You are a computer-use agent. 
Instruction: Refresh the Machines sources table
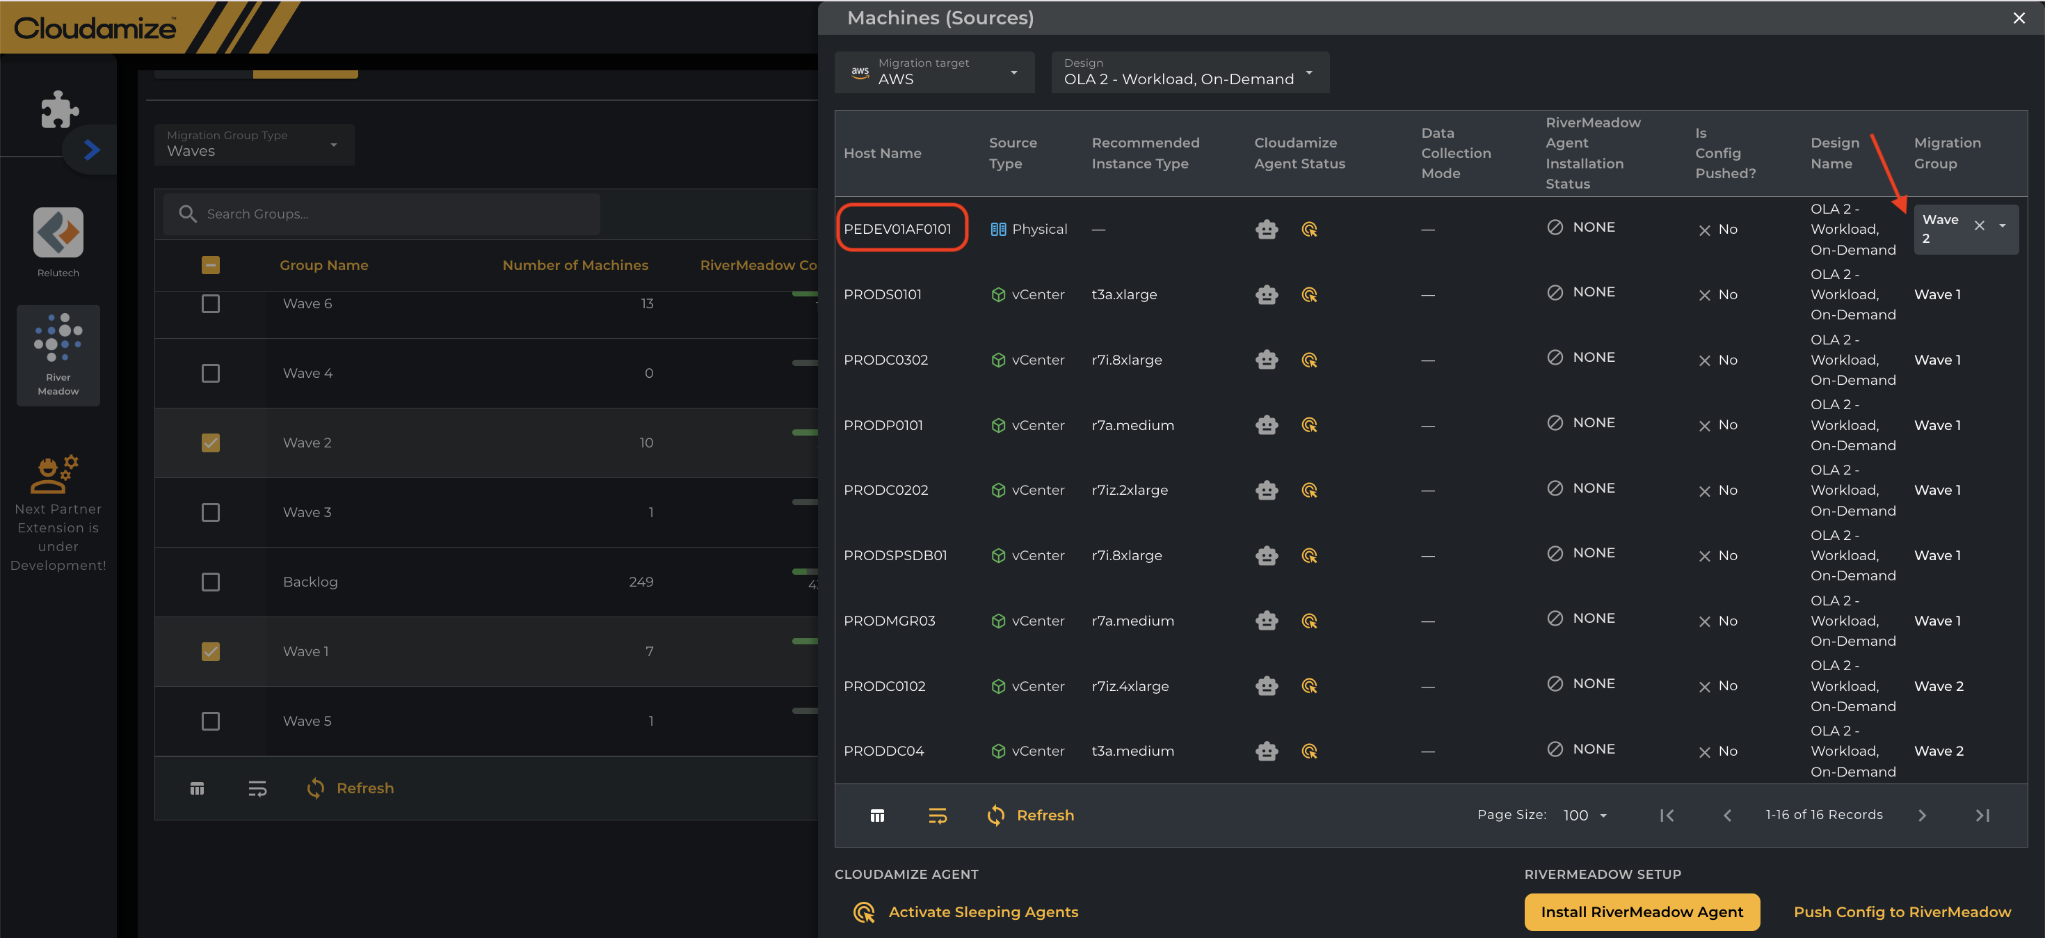pos(1029,816)
